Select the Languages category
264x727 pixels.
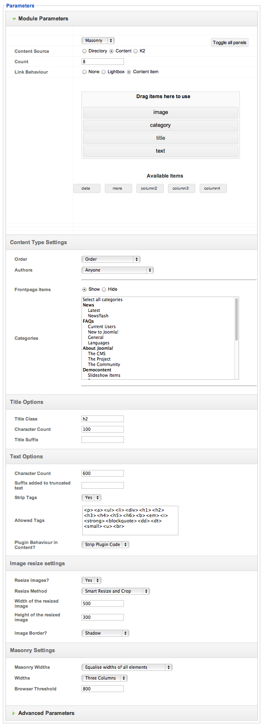point(99,343)
